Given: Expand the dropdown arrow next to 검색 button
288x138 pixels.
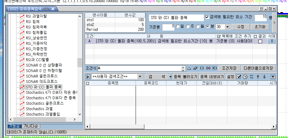Looking at the screenshot, I should point(170,77).
